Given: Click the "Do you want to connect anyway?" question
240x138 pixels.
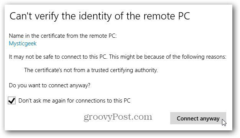Looking at the screenshot, I should pyautogui.click(x=49, y=85).
